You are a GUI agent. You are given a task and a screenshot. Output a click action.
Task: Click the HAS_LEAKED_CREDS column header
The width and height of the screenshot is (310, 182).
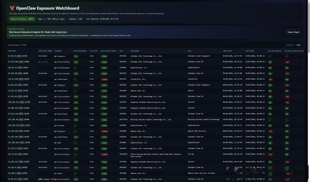pyautogui.click(x=108, y=51)
